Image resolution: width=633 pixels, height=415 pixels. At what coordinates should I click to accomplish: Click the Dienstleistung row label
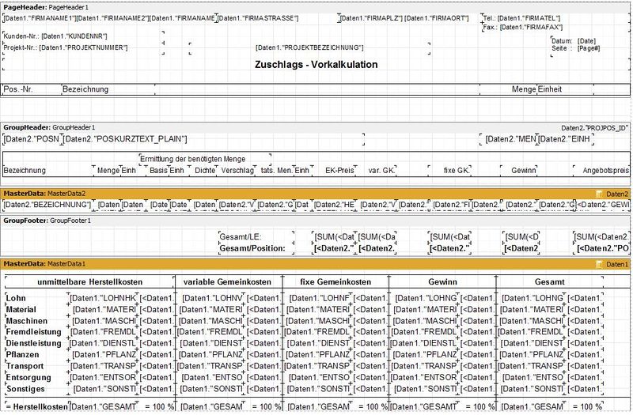[x=33, y=344]
